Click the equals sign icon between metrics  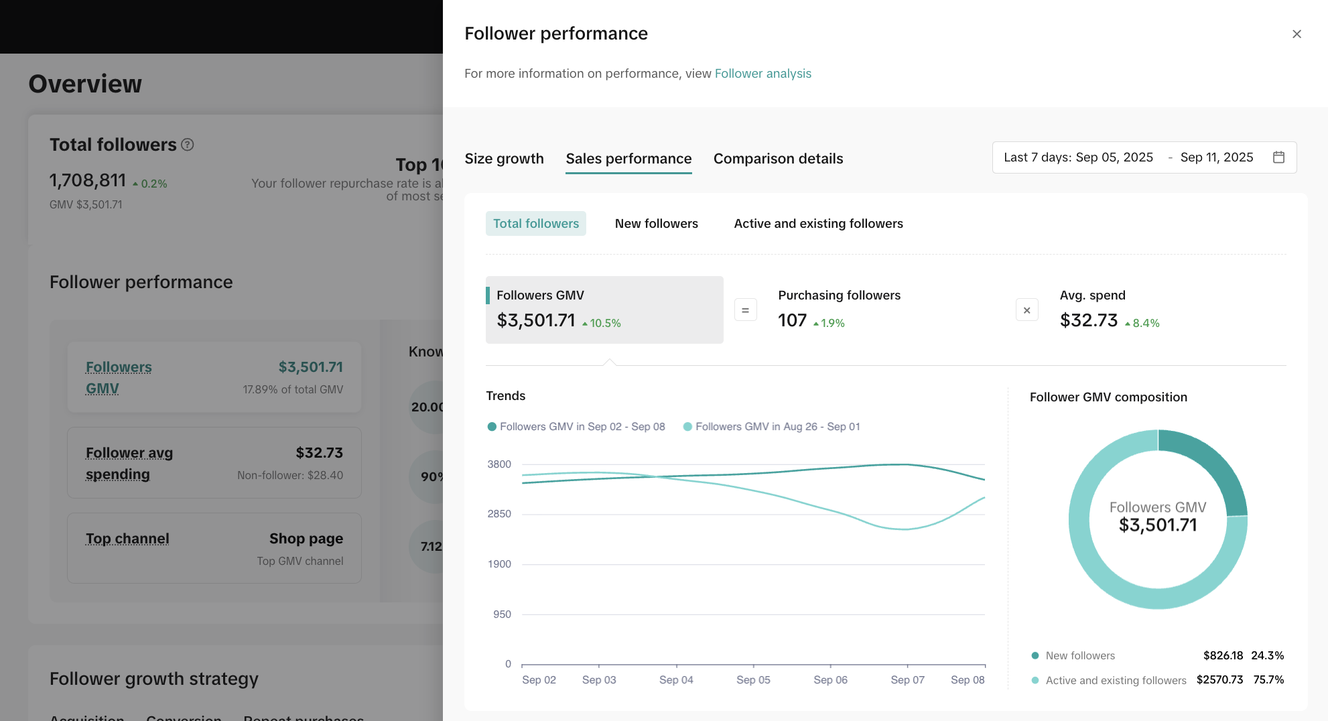click(745, 310)
